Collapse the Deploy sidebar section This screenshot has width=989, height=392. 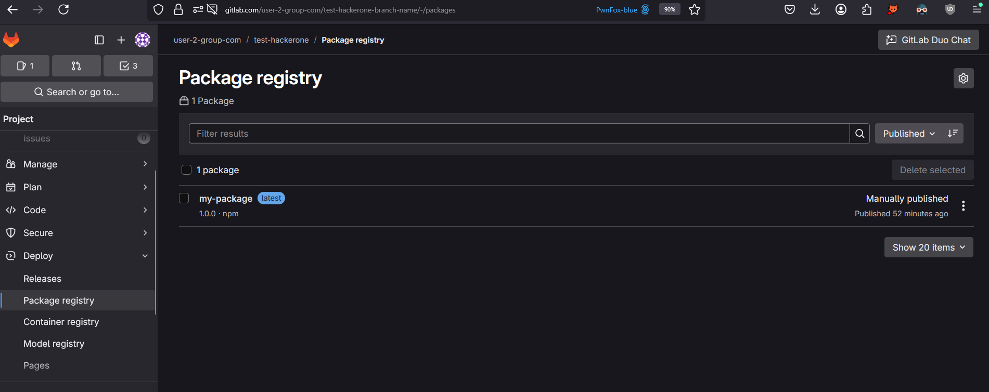(78, 256)
